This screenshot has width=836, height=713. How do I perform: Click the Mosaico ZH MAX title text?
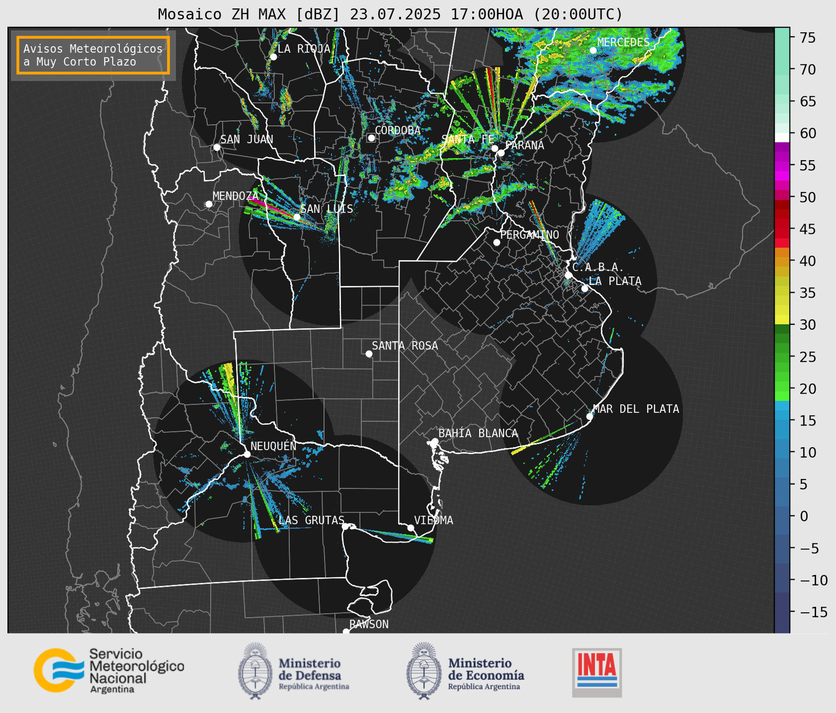click(x=390, y=14)
